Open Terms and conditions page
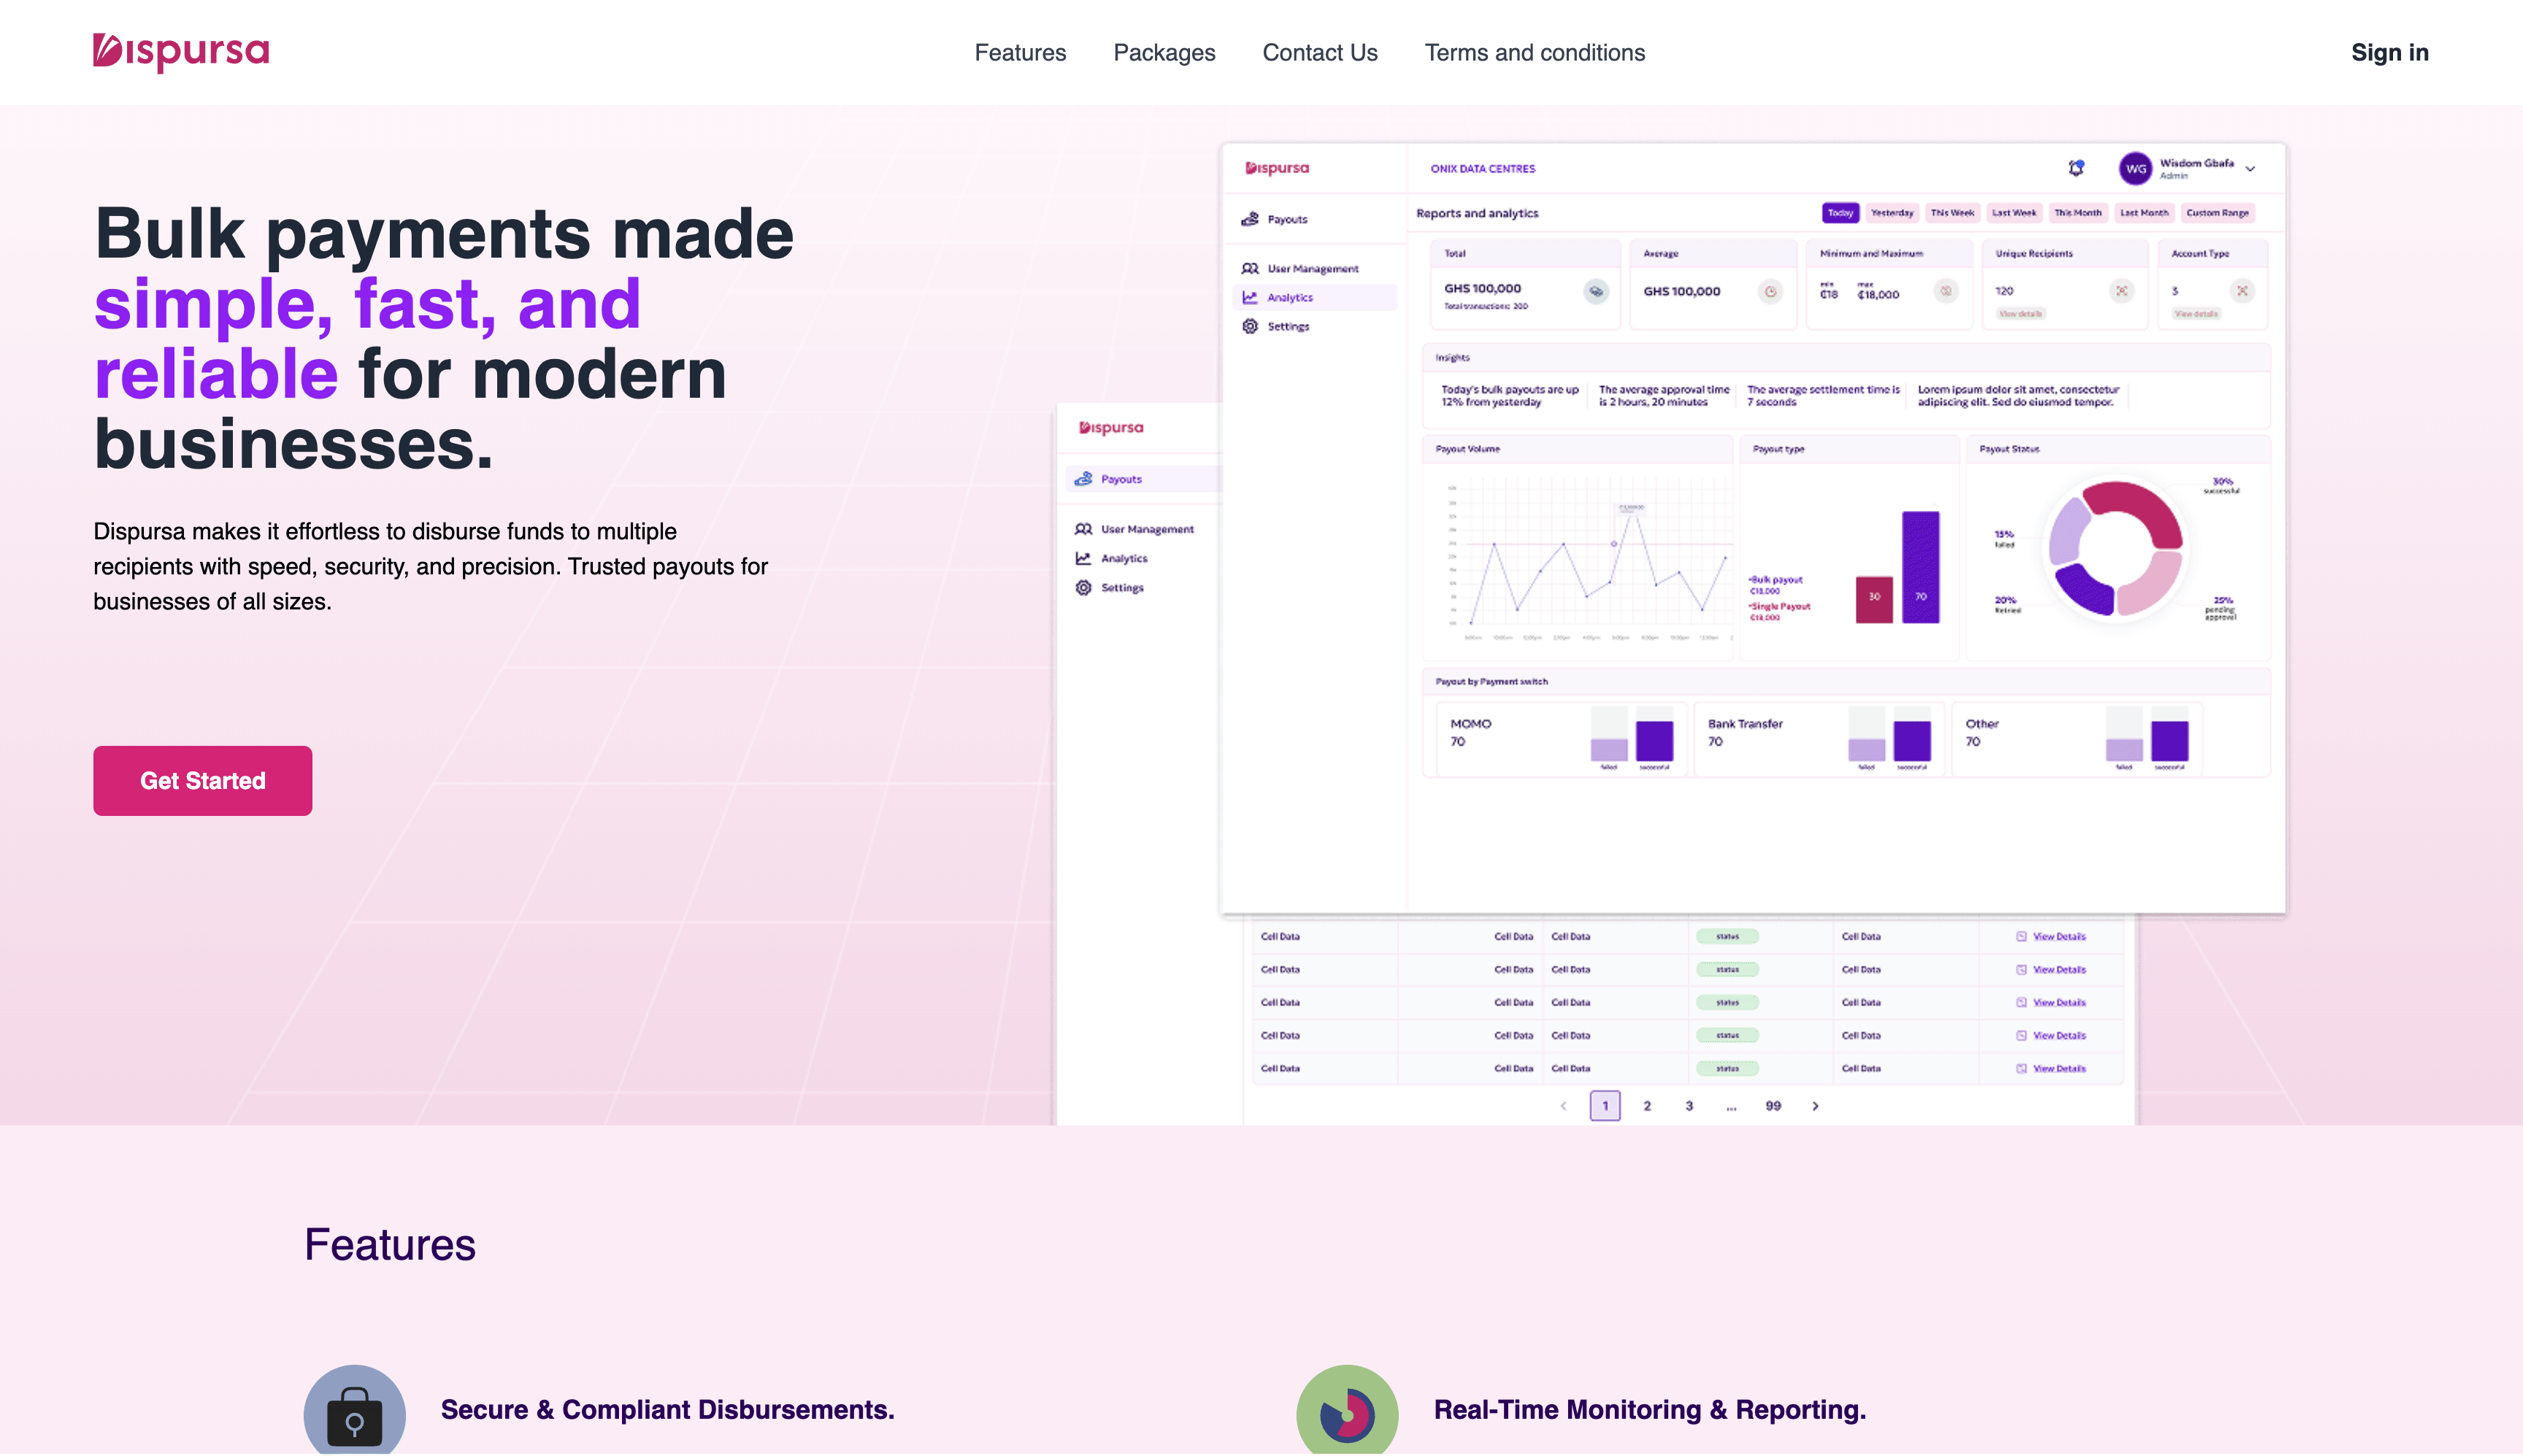The height and width of the screenshot is (1456, 2523). point(1534,53)
